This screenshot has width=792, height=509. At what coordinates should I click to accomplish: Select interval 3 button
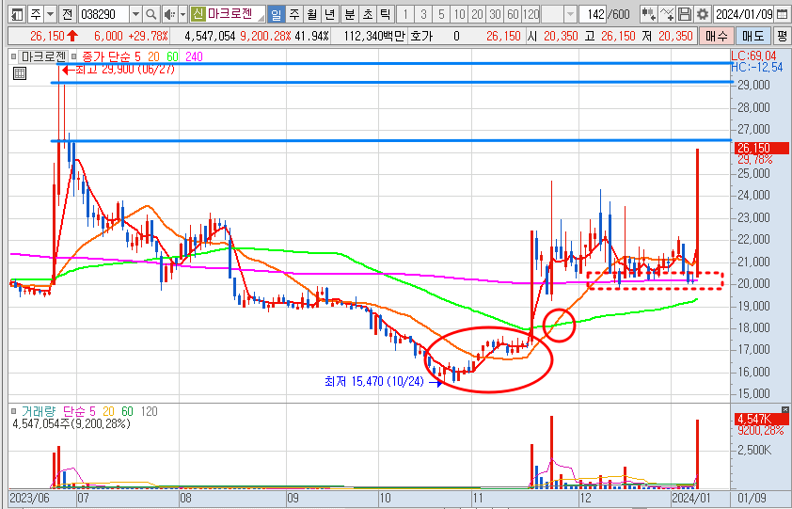click(x=423, y=14)
